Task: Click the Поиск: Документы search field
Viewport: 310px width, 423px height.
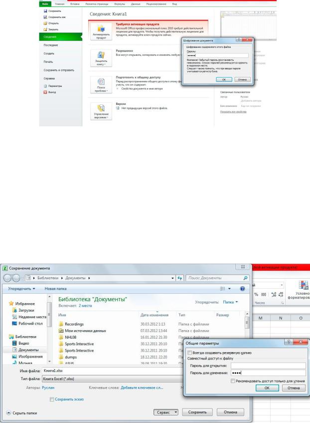Action: (x=217, y=278)
